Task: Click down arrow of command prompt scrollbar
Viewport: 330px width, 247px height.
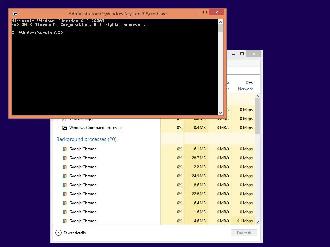Action: 220,113
